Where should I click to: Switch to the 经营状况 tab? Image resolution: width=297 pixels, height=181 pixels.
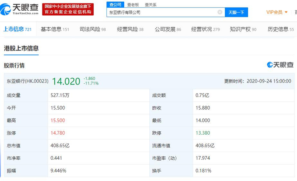[205, 29]
